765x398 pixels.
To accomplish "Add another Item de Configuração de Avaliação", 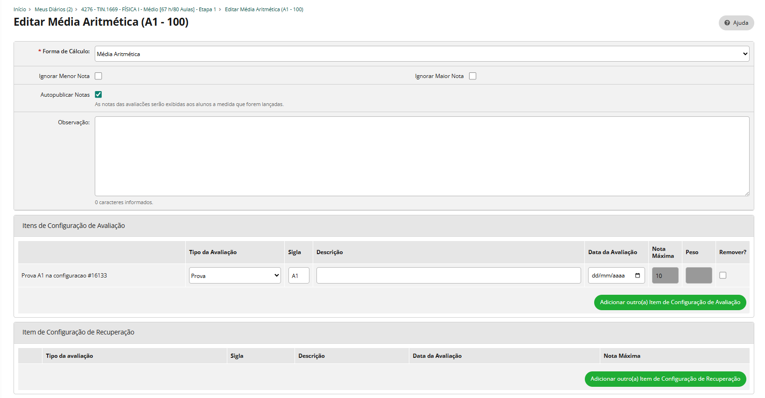I will [670, 302].
